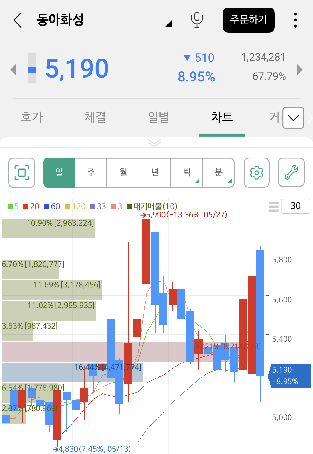Viewport: 313px width, 454px height.
Task: Tap the 8.95% change rate
Action: pyautogui.click(x=196, y=77)
